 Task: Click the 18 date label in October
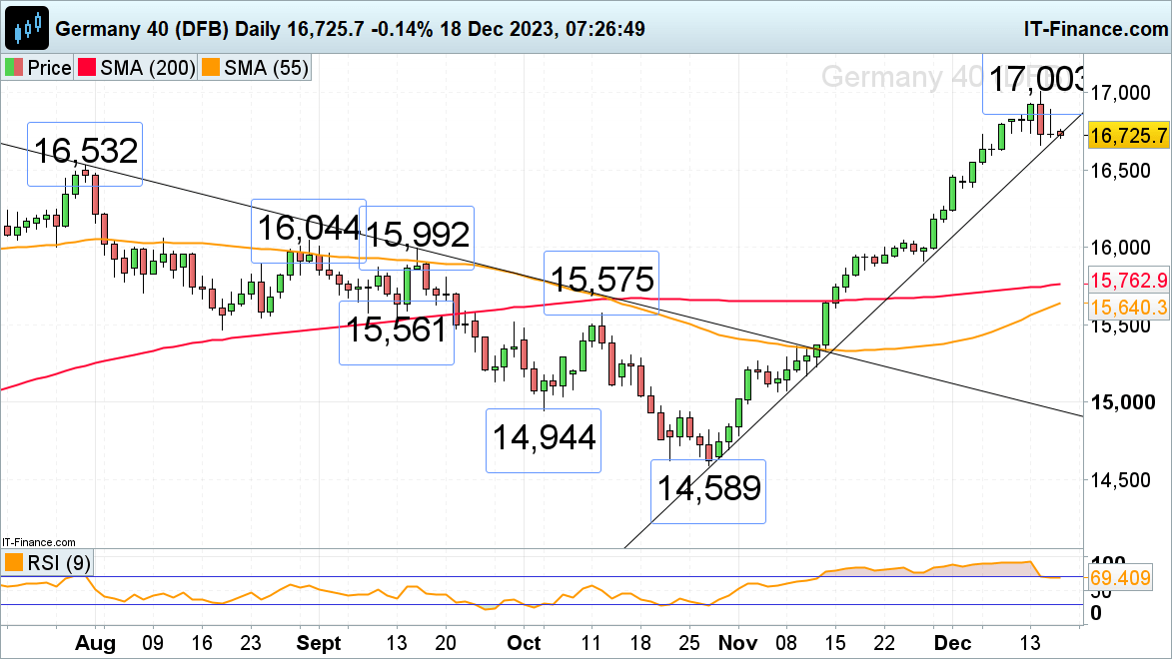point(640,643)
